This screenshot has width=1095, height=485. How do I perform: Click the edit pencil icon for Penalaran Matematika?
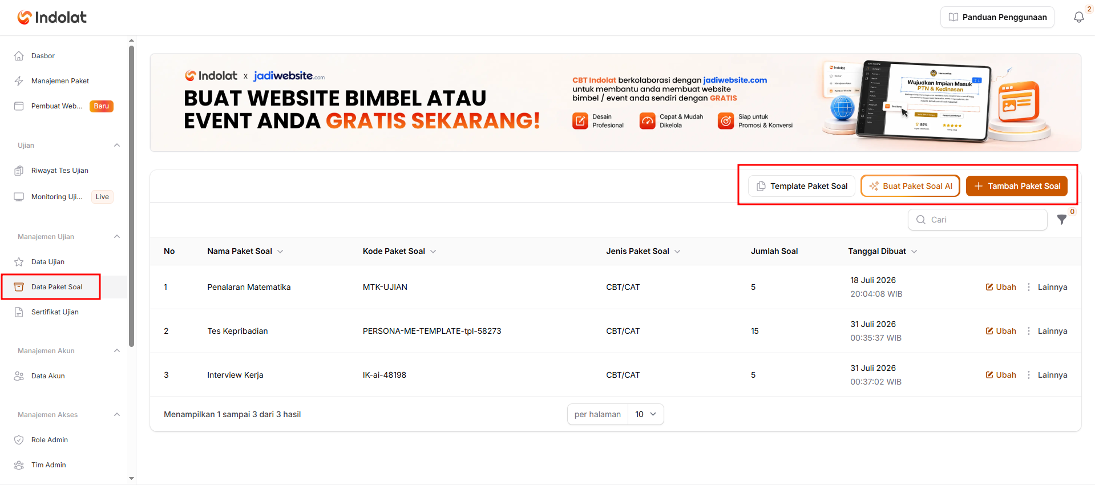coord(989,287)
